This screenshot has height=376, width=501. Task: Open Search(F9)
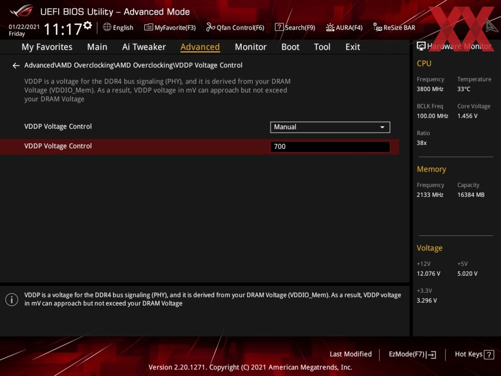pos(295,28)
